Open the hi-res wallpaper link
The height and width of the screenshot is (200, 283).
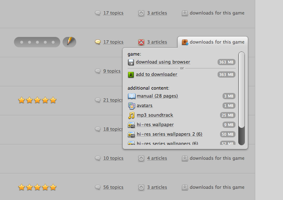tap(155, 124)
